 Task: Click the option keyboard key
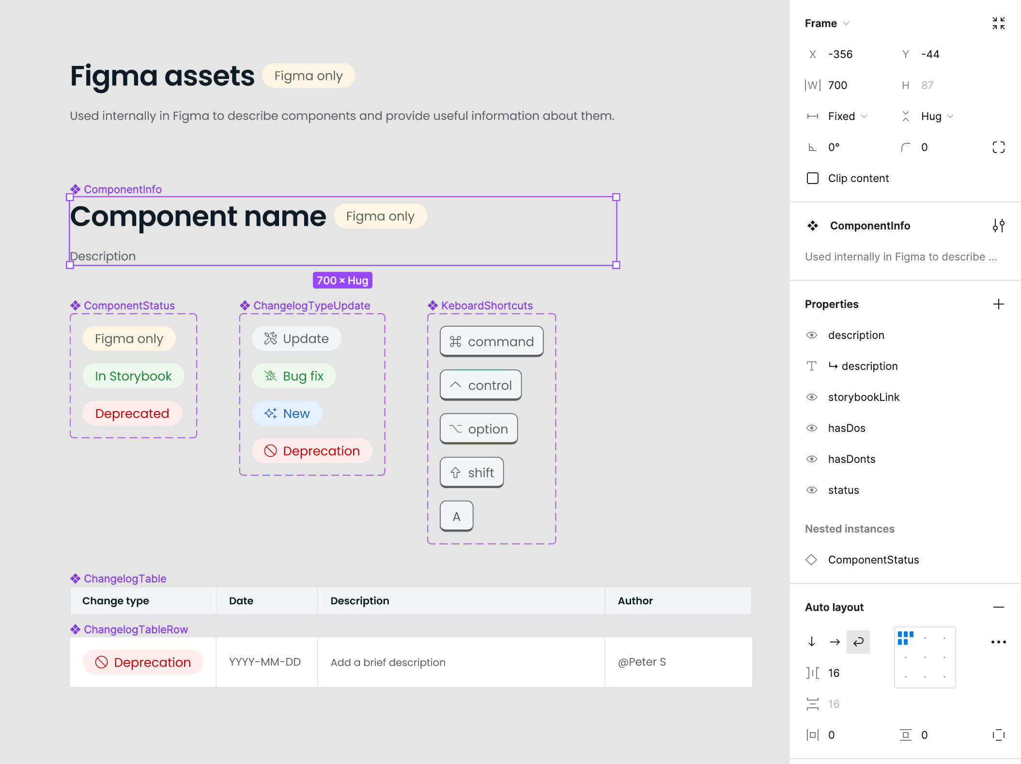click(x=479, y=428)
